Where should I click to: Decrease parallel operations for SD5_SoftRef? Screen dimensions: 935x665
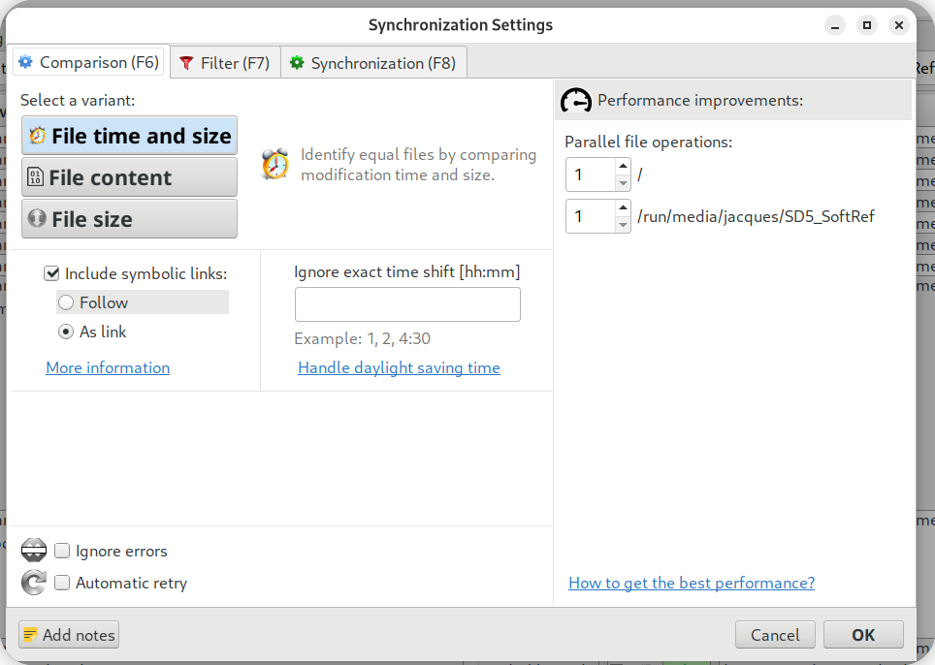[623, 225]
